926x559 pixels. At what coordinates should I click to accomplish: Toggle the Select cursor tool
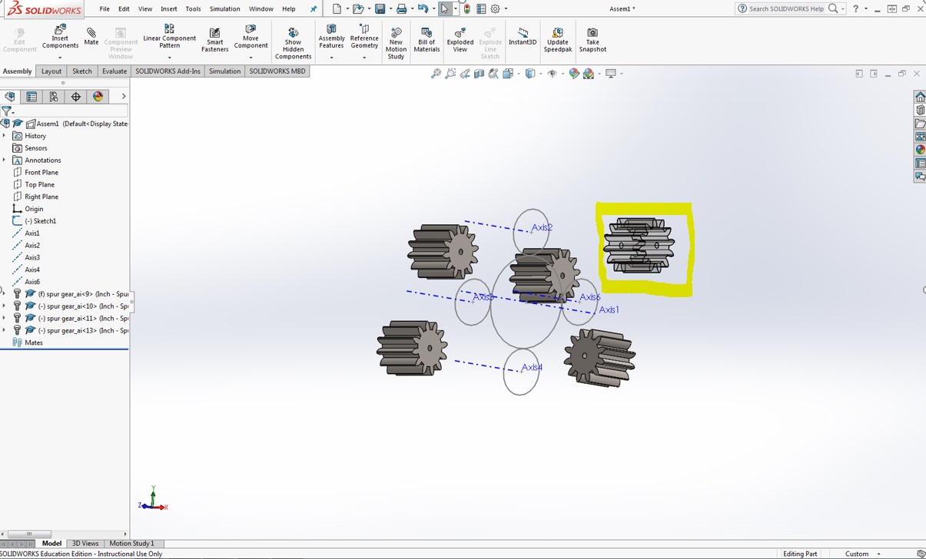445,9
